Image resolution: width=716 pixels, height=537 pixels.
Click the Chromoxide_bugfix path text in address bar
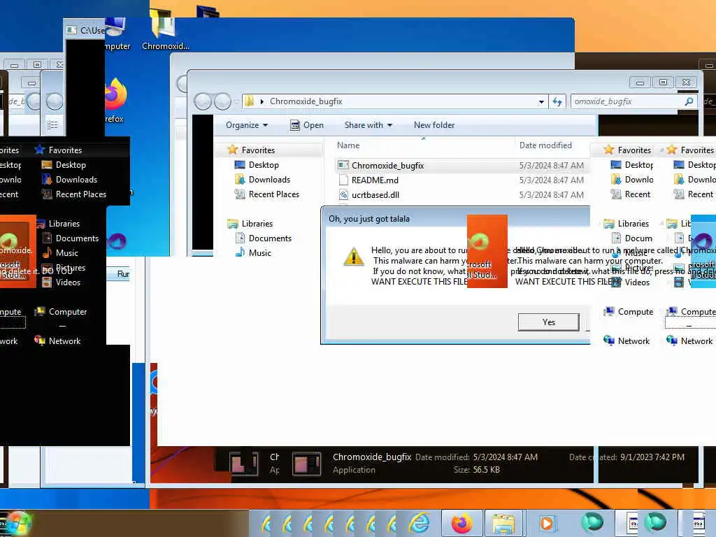tap(306, 101)
